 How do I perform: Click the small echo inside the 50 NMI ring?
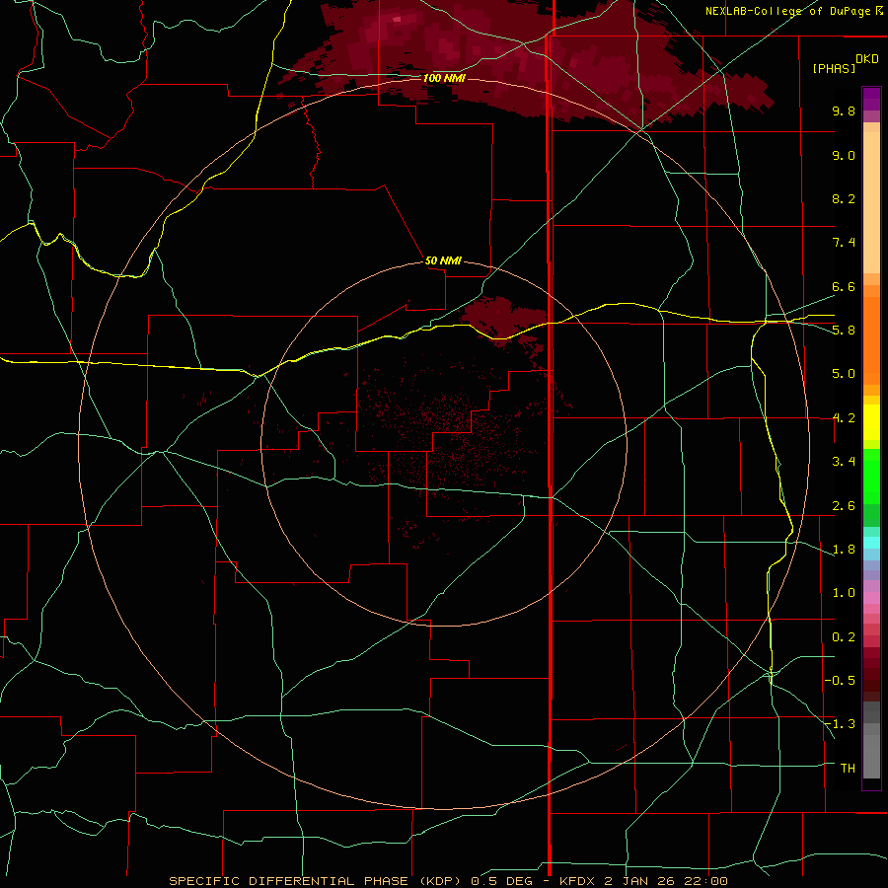pyautogui.click(x=501, y=319)
